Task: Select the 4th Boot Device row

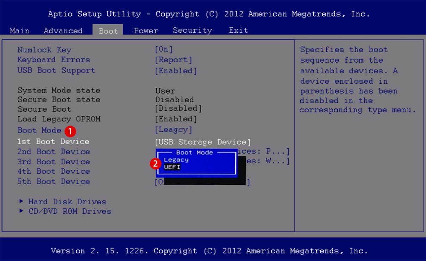Action: coord(54,171)
